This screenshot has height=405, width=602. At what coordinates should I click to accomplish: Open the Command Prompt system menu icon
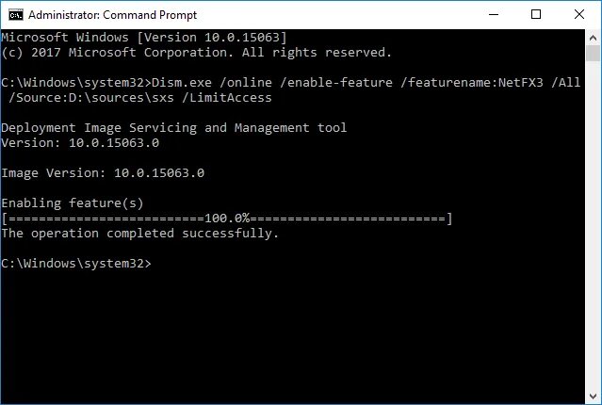tap(16, 14)
